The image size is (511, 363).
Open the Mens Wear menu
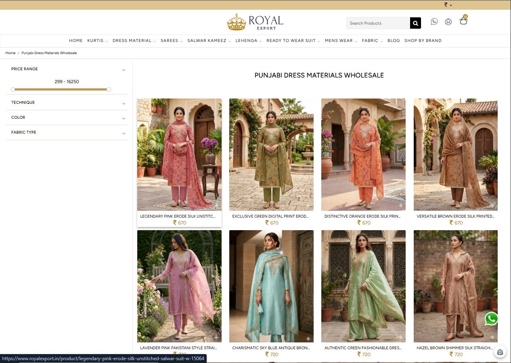(341, 41)
